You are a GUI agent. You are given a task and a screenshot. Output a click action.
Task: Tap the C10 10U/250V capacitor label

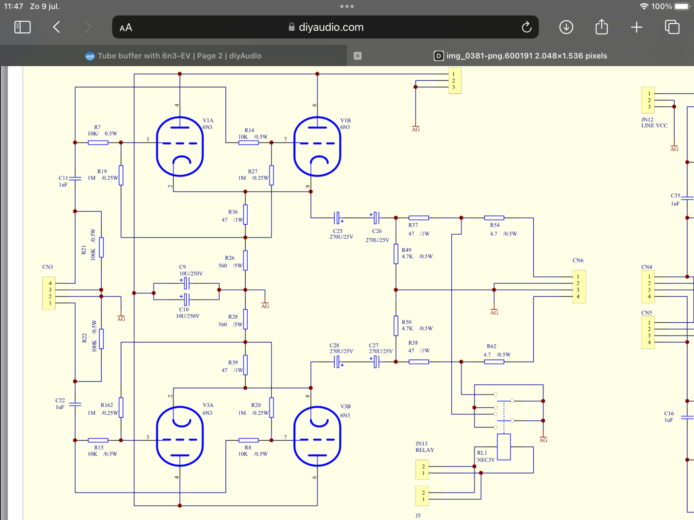(x=188, y=313)
